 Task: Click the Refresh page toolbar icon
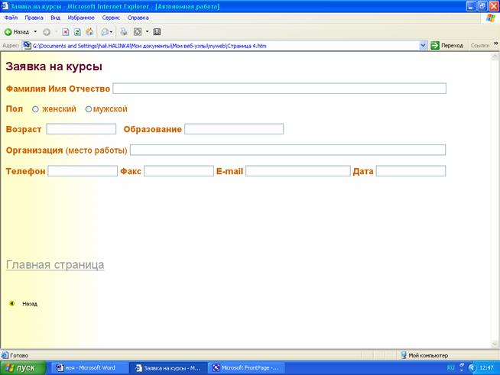(x=78, y=32)
